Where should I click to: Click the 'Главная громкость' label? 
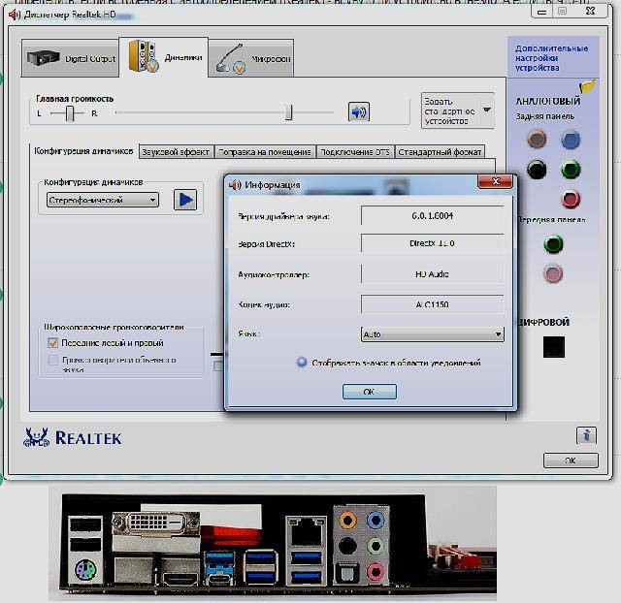[75, 99]
